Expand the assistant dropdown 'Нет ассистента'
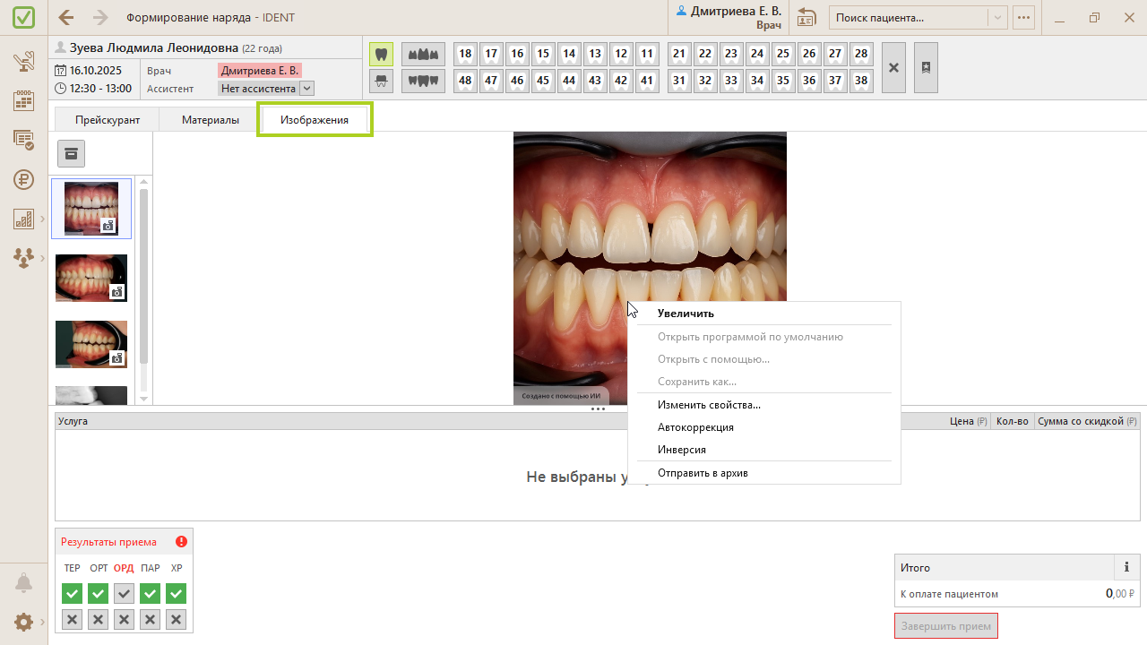1147x645 pixels. click(x=306, y=89)
